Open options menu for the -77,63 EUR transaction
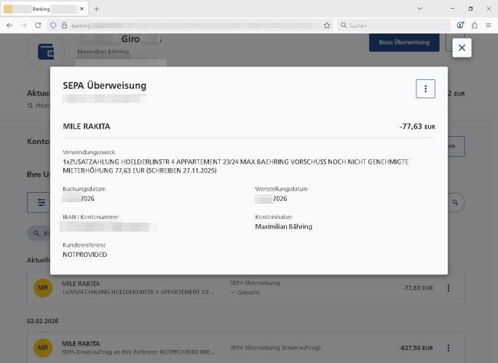The width and height of the screenshot is (498, 363). click(x=448, y=288)
